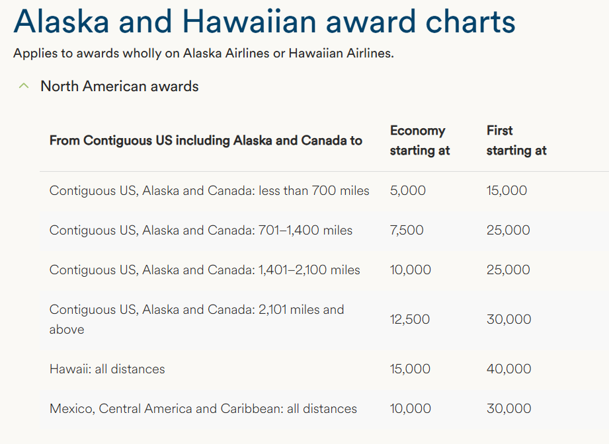Click the 7,500 economy miles value
The height and width of the screenshot is (444, 609).
click(407, 231)
